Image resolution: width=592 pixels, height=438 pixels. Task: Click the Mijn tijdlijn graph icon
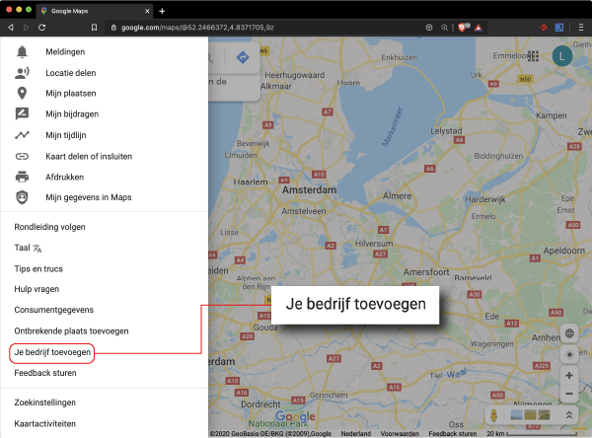[22, 135]
